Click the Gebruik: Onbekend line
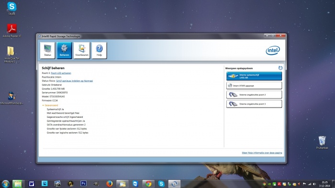Viewport: 335px width, 188px height. click(x=52, y=85)
